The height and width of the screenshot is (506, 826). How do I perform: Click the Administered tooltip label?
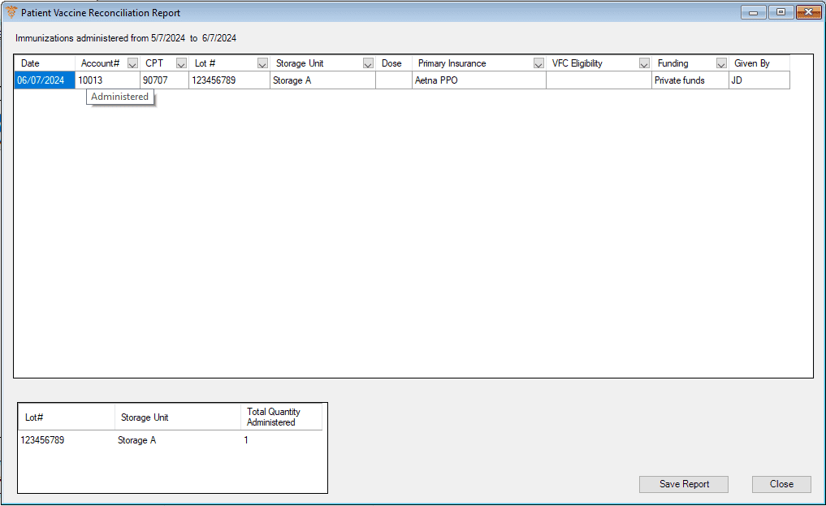pyautogui.click(x=120, y=97)
